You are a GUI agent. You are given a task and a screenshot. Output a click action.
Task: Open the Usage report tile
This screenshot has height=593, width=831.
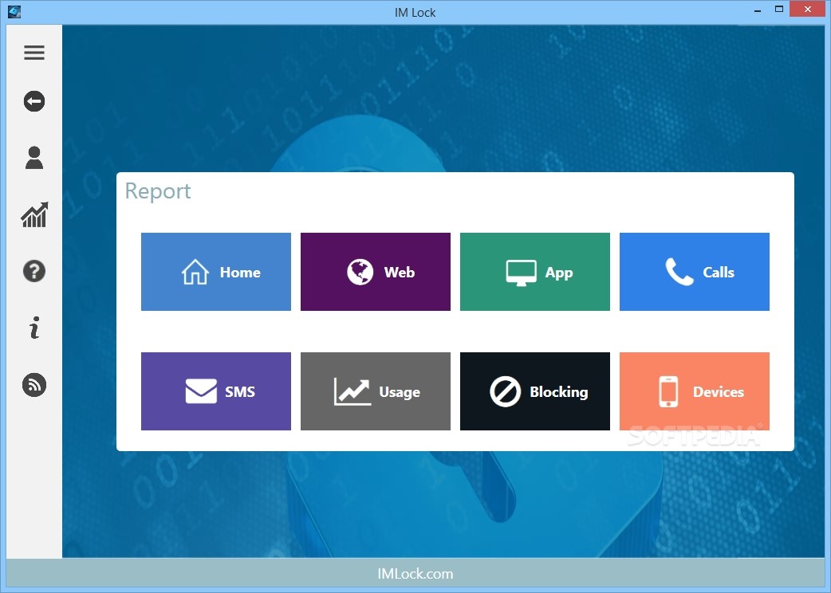click(375, 391)
